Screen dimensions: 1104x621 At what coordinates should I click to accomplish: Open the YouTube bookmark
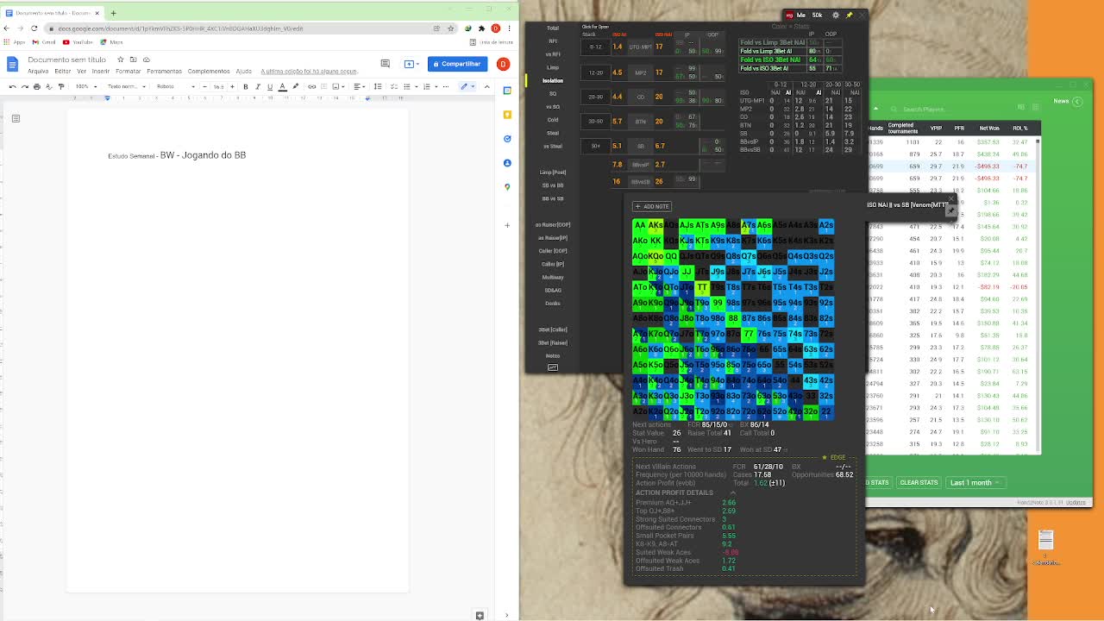pos(78,41)
